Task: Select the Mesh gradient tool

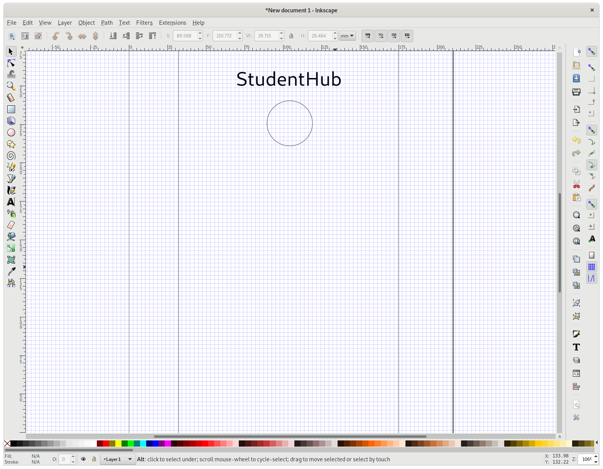Action: pyautogui.click(x=11, y=260)
